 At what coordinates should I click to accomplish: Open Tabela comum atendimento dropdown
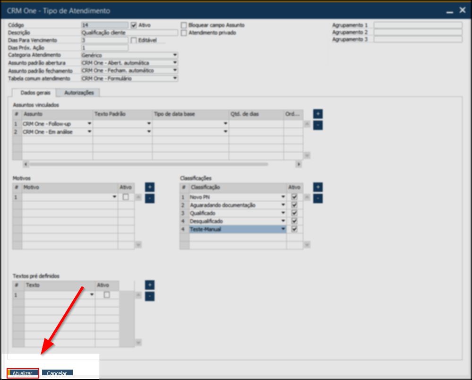click(x=175, y=78)
